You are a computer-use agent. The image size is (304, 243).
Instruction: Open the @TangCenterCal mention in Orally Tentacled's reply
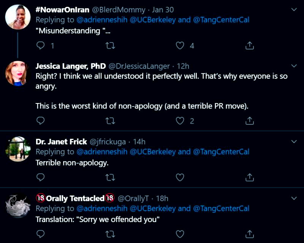point(221,208)
